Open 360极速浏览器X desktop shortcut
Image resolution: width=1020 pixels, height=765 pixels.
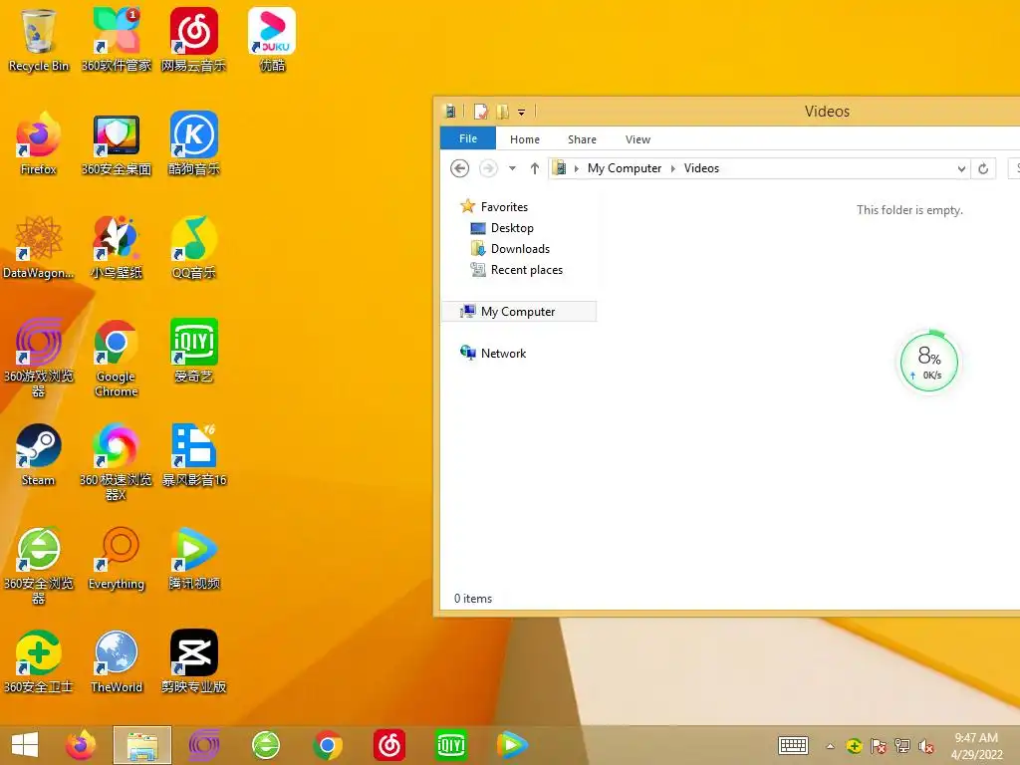coord(116,460)
